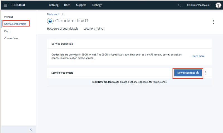Click the IBM Cloud home logo
223x133 pixels.
coord(18,5)
